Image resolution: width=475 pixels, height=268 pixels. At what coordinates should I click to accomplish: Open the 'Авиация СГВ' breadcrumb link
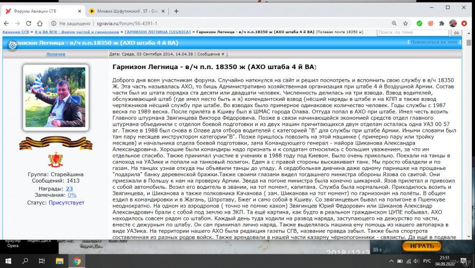(16, 32)
